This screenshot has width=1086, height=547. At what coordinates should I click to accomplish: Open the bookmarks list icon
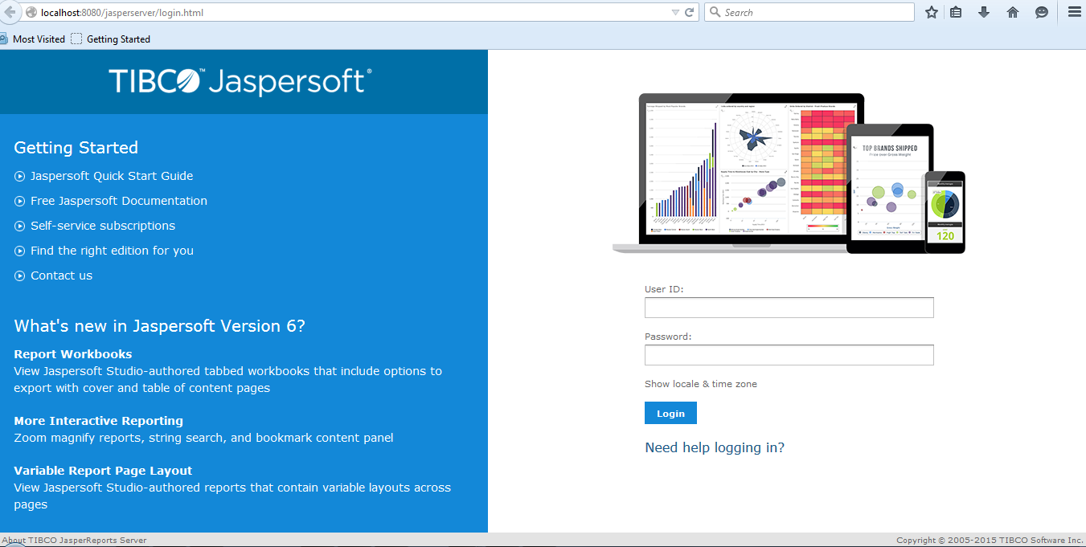[x=956, y=12]
